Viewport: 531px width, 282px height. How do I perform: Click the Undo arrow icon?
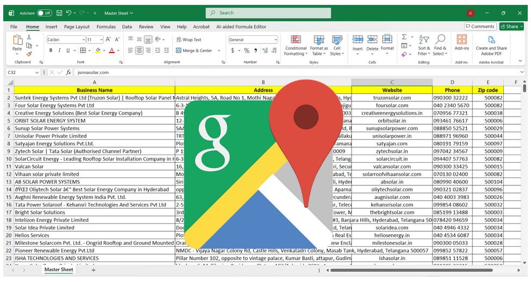68,13
